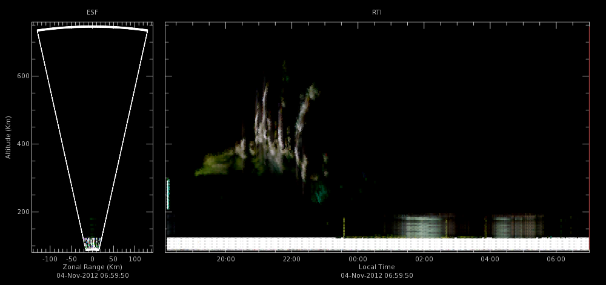Click the white E-region band in RTI plot
The height and width of the screenshot is (285, 606).
tap(378, 244)
